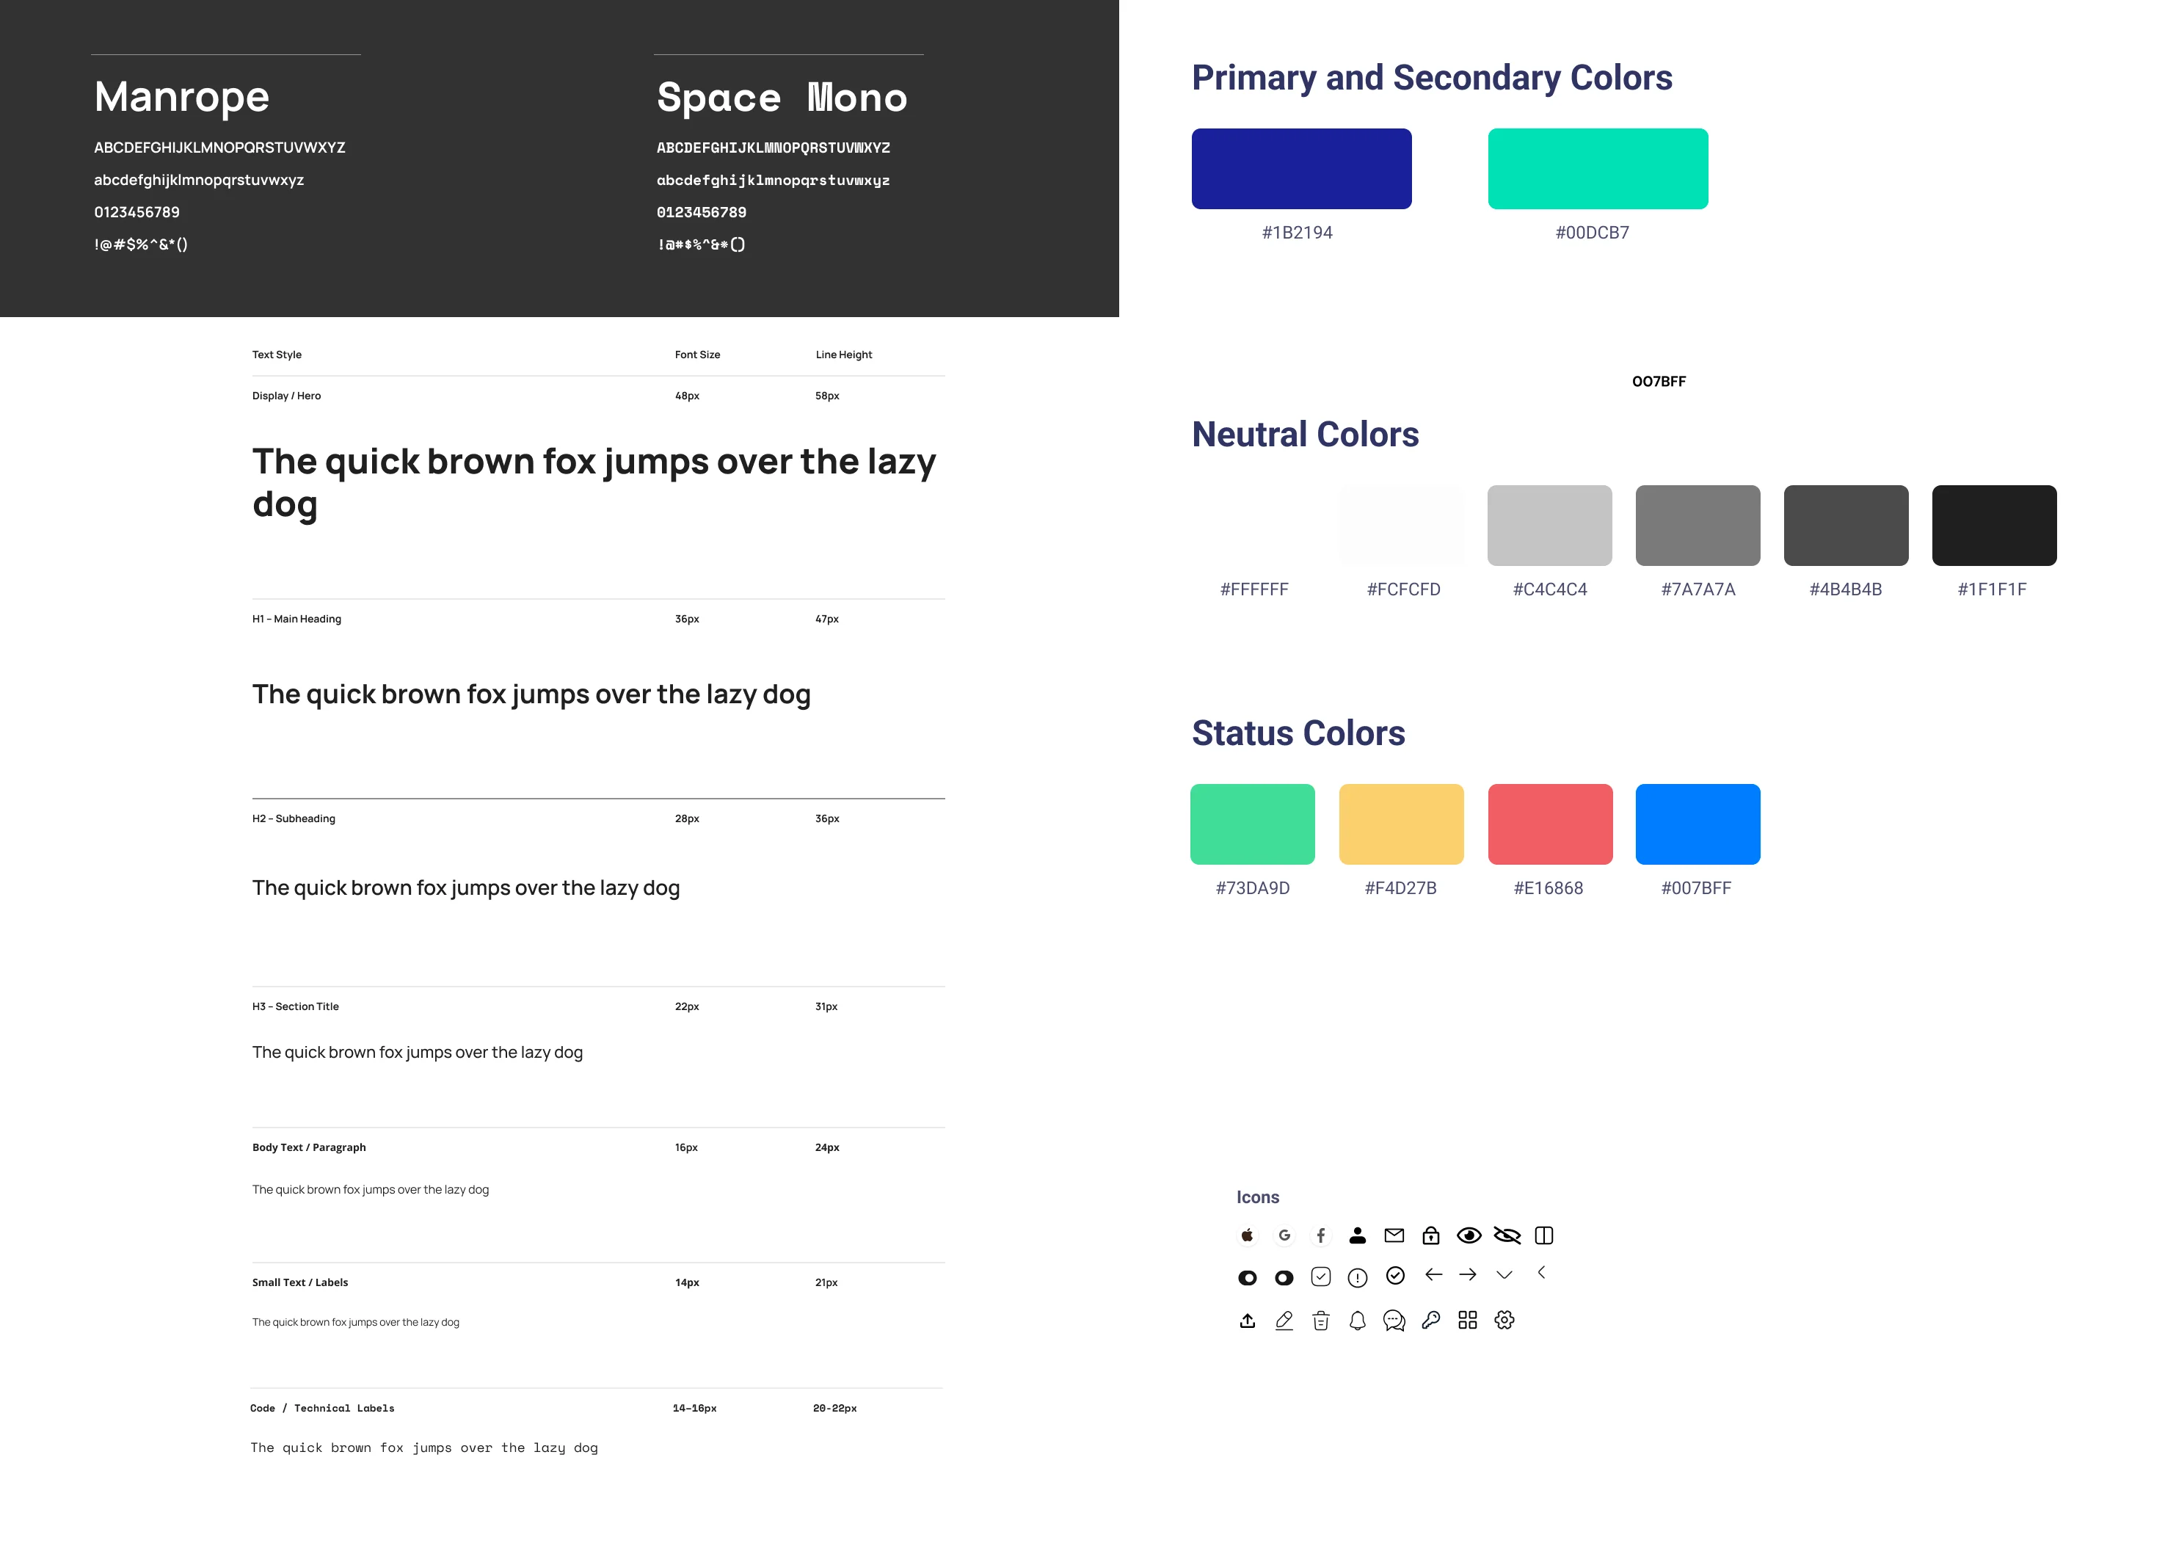Click the mail envelope icon
Image resolution: width=2176 pixels, height=1543 pixels.
(1394, 1235)
